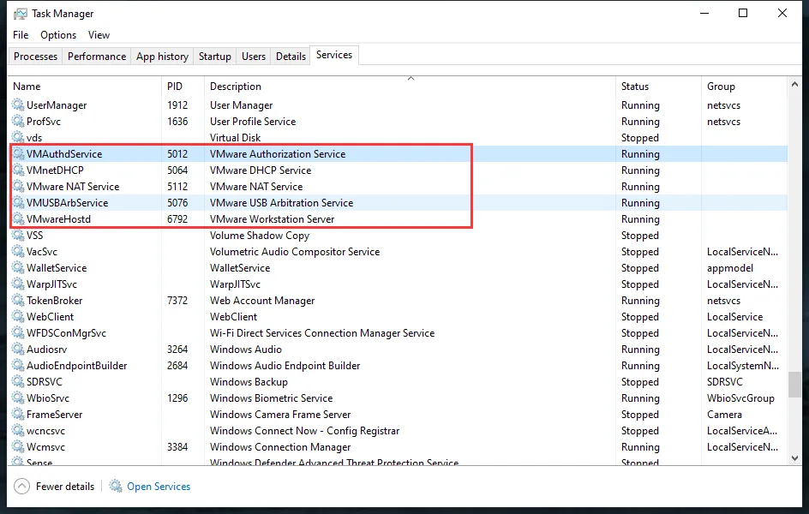Click the gear icon beside WarpJITSvc
809x514 pixels.
click(18, 284)
